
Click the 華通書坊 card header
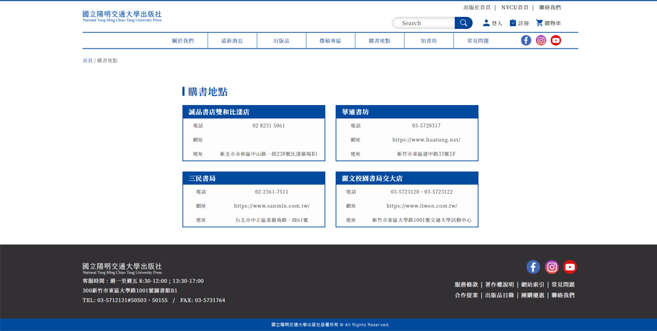[407, 112]
